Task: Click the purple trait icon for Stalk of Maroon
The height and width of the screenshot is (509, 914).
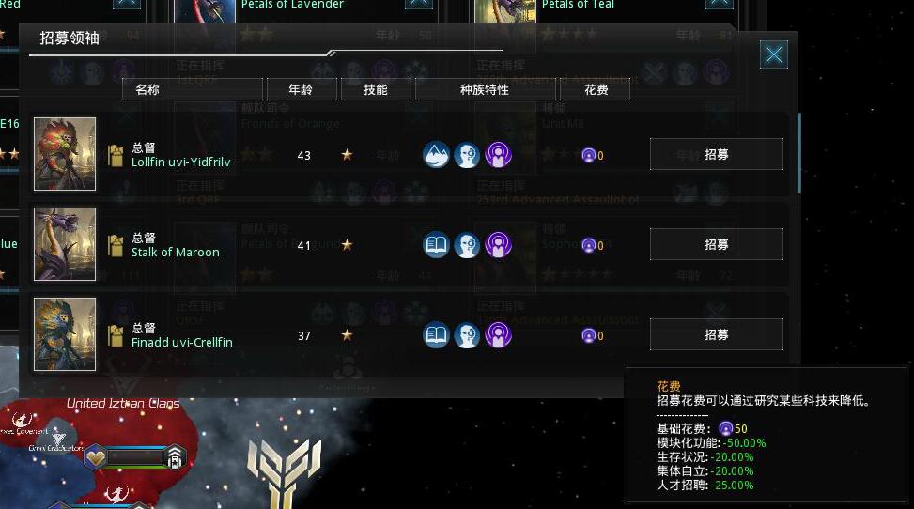Action: [x=499, y=245]
